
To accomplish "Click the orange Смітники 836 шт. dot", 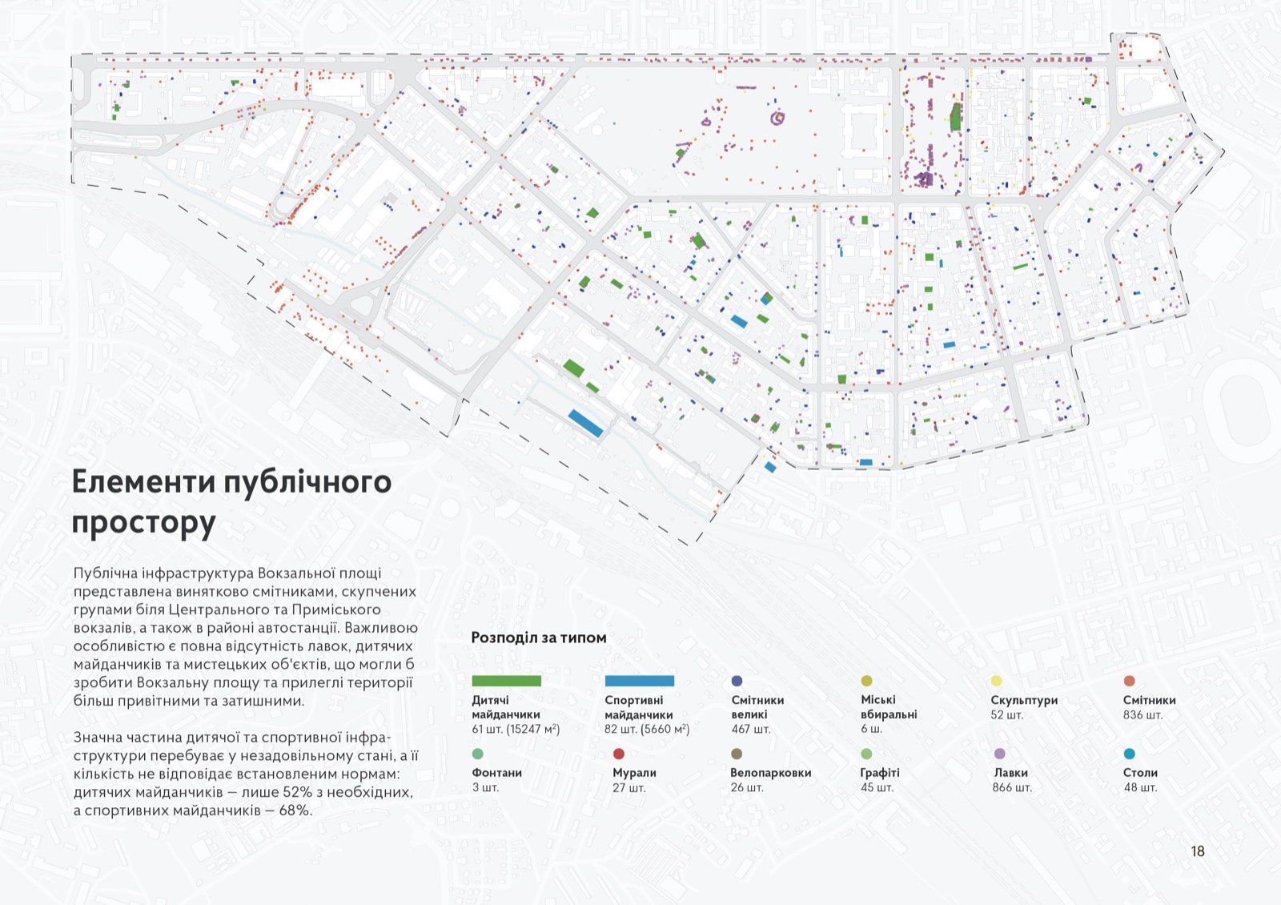I will [1129, 681].
